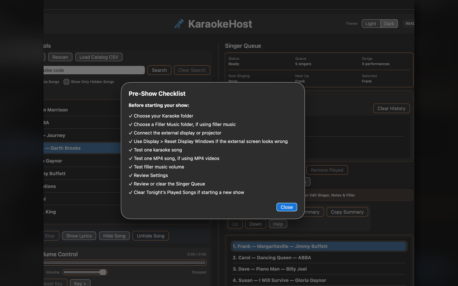Image resolution: width=458 pixels, height=286 pixels.
Task: Click the Key + button
Action: 80,283
